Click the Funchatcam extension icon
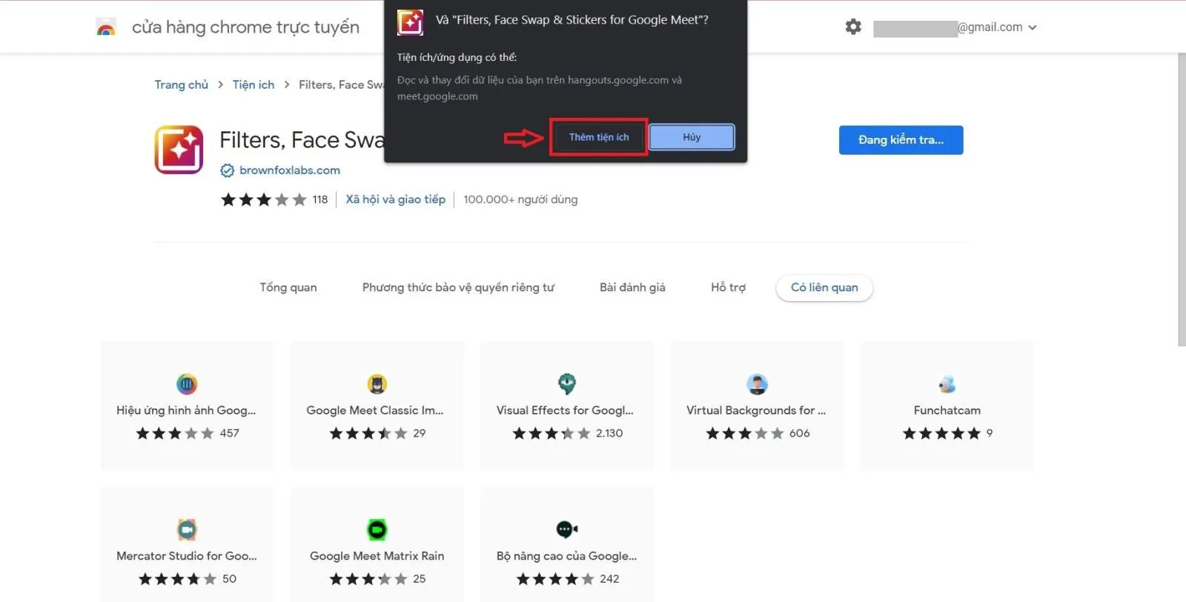Image resolution: width=1186 pixels, height=602 pixels. [x=947, y=384]
